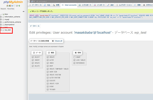Expand the performance_schema database node
The width and height of the screenshot is (153, 100).
pos(1,22)
